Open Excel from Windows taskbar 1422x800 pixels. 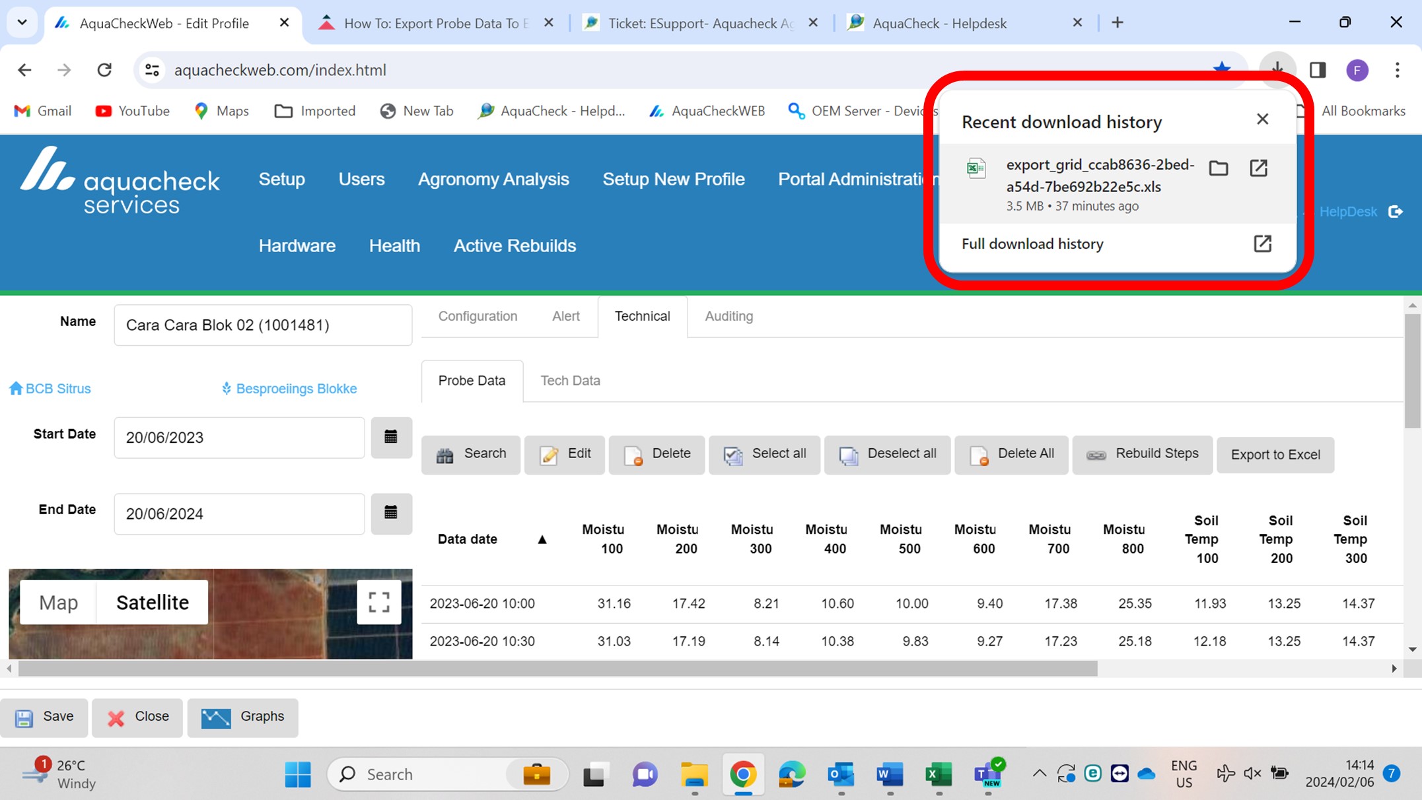(x=938, y=774)
